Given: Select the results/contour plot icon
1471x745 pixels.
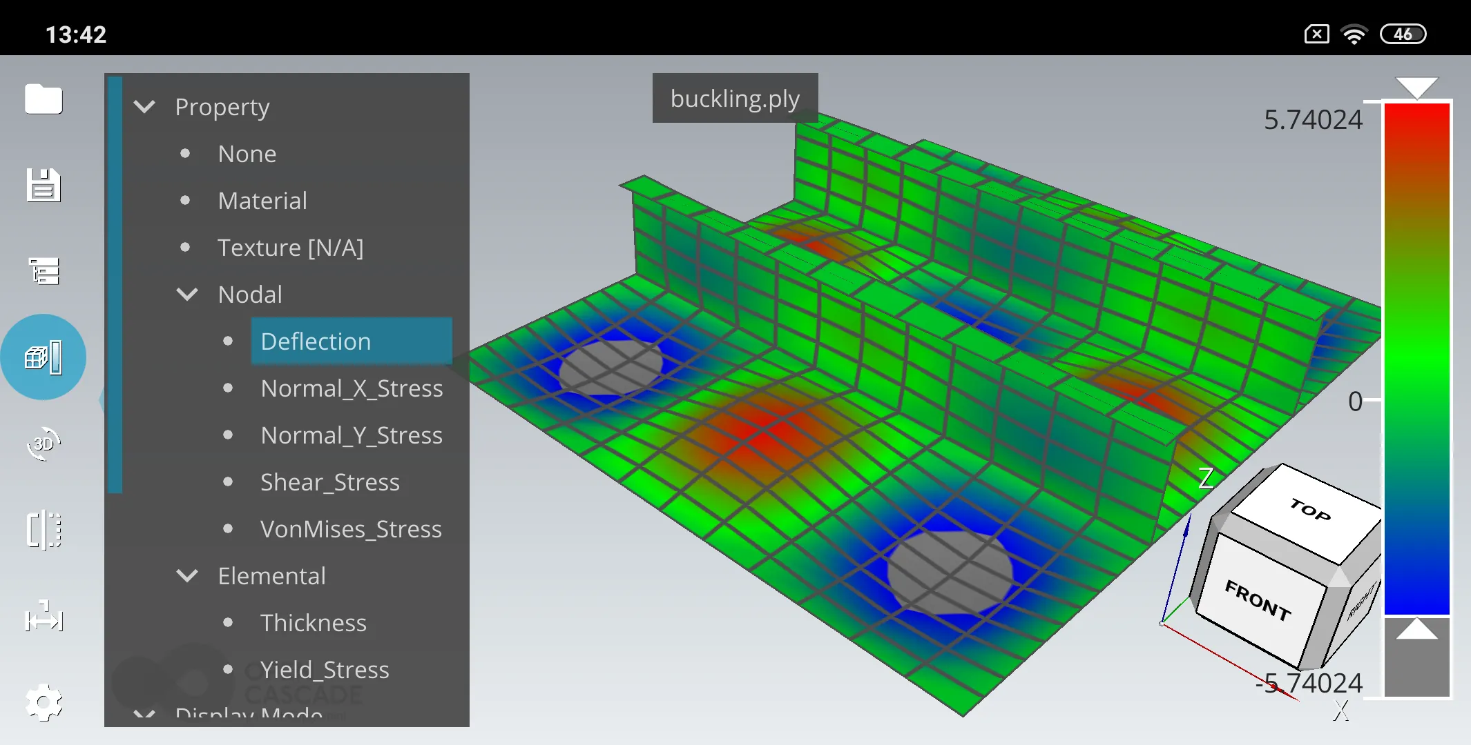Looking at the screenshot, I should point(43,357).
